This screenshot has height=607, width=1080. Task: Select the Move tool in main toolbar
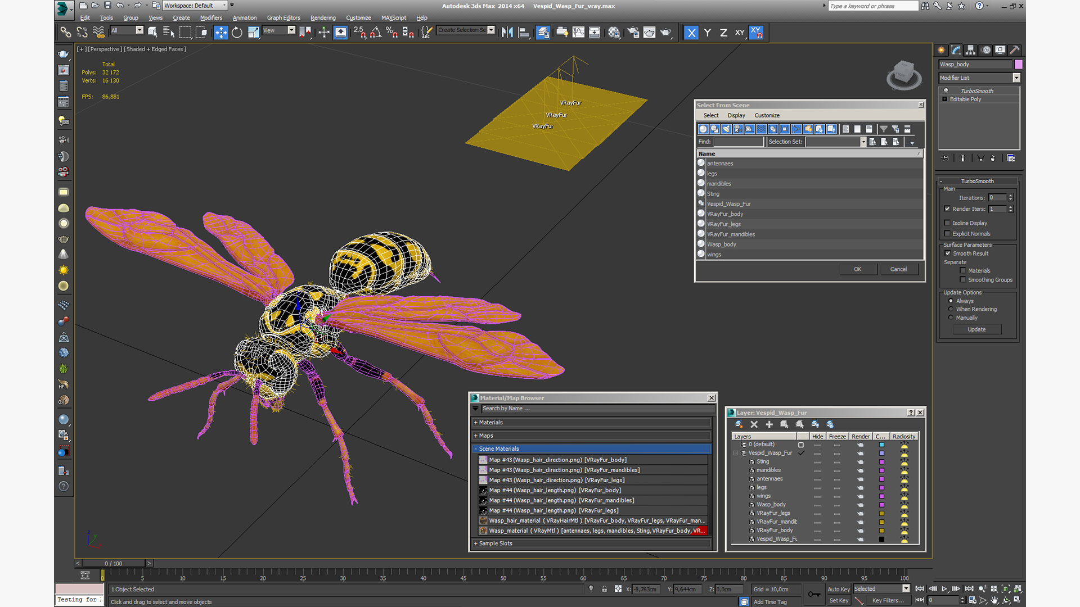(220, 33)
